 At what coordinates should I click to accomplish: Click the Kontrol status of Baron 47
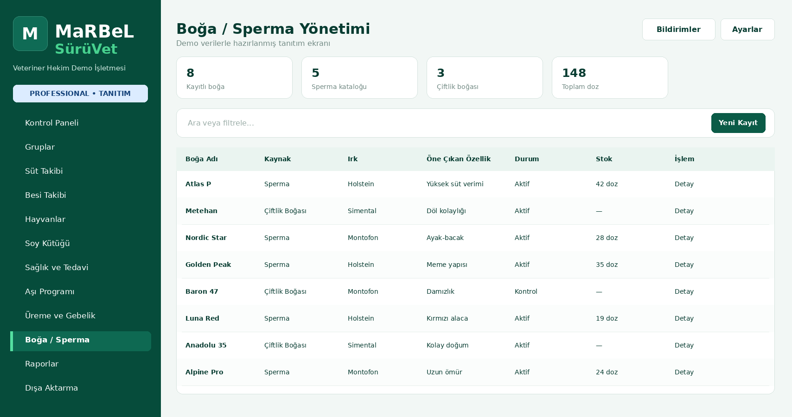click(526, 291)
